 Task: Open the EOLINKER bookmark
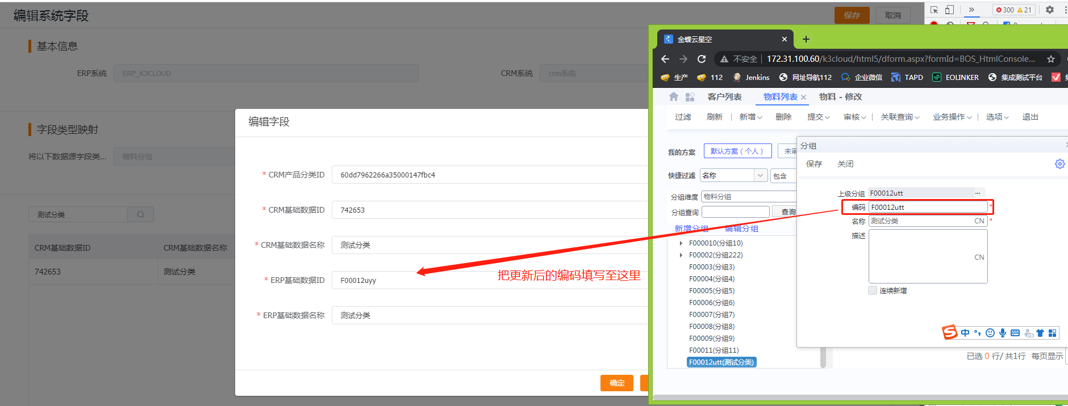[x=956, y=77]
